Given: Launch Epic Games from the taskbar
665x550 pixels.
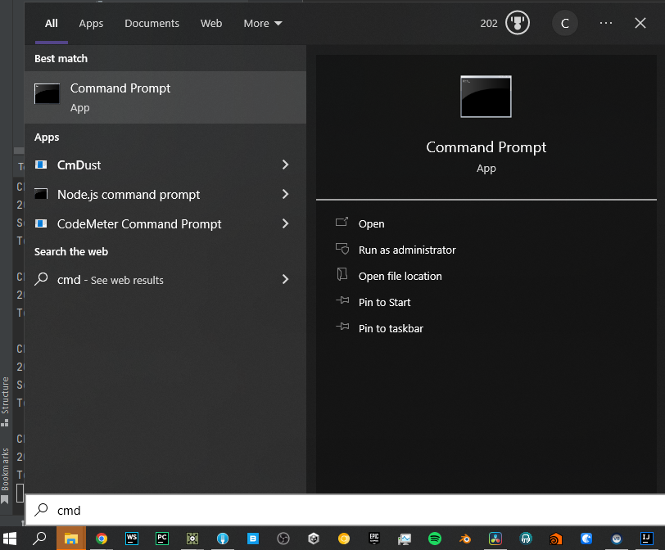Looking at the screenshot, I should coord(374,539).
